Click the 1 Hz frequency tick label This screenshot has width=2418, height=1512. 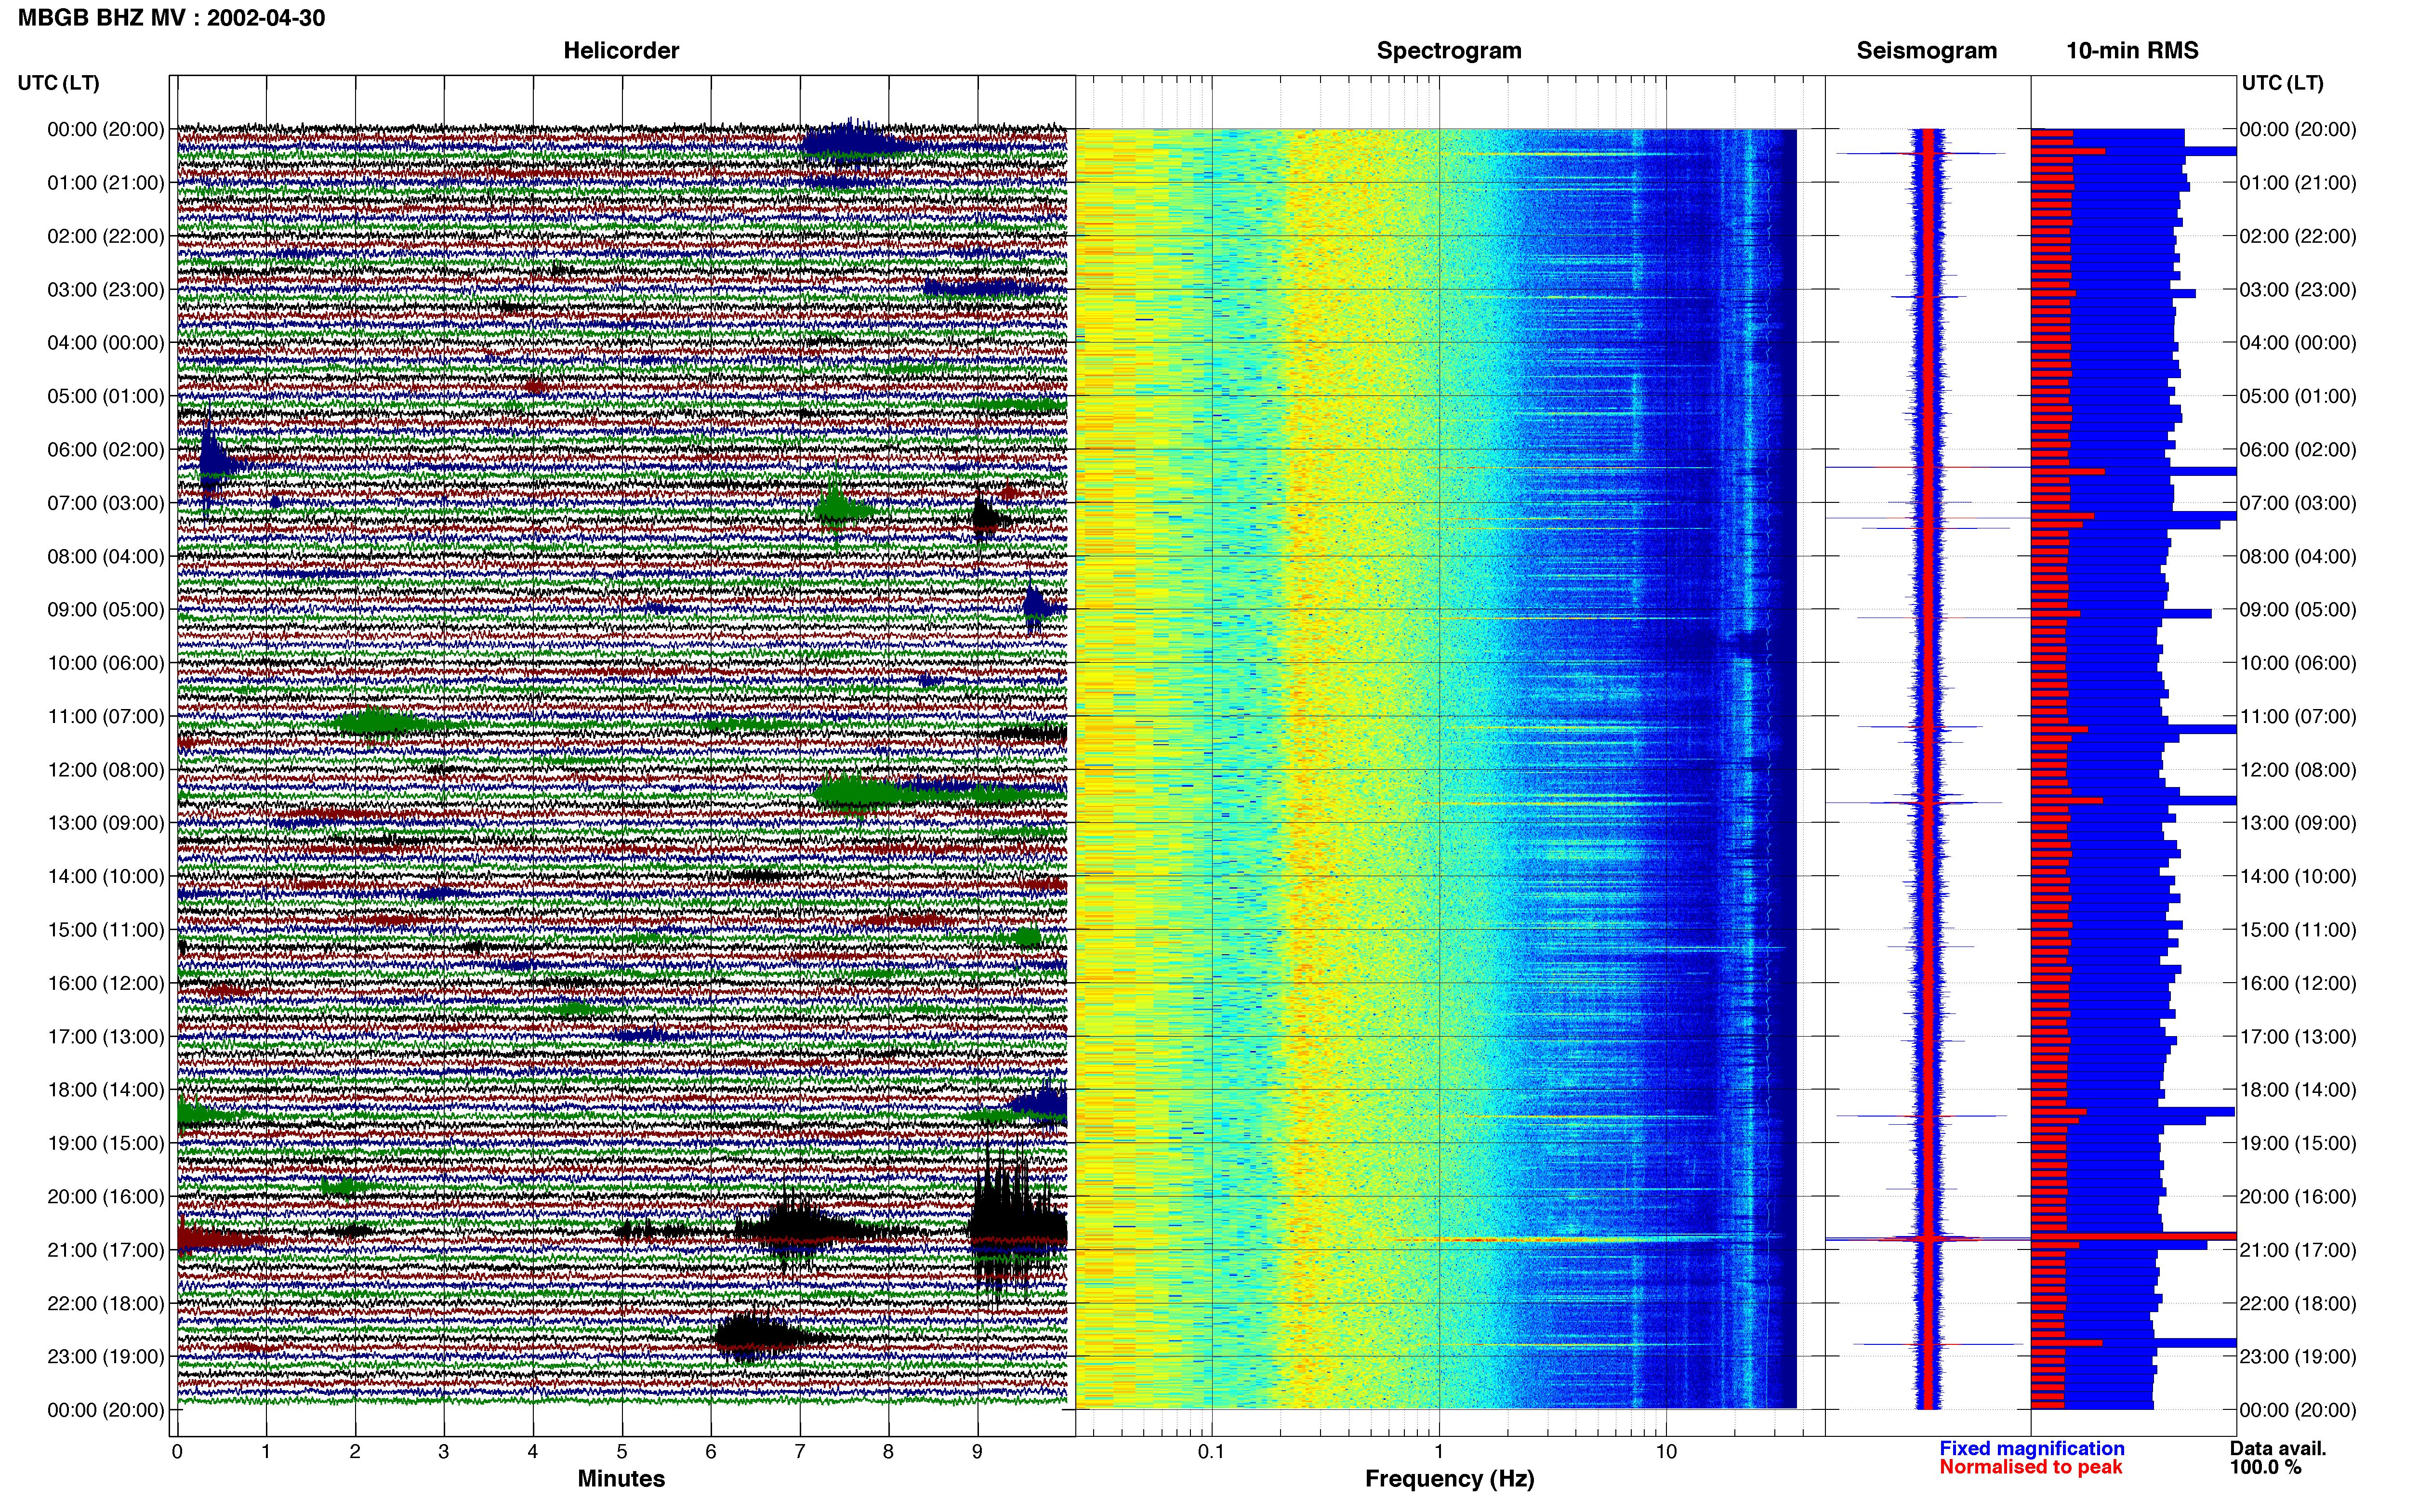point(1439,1452)
